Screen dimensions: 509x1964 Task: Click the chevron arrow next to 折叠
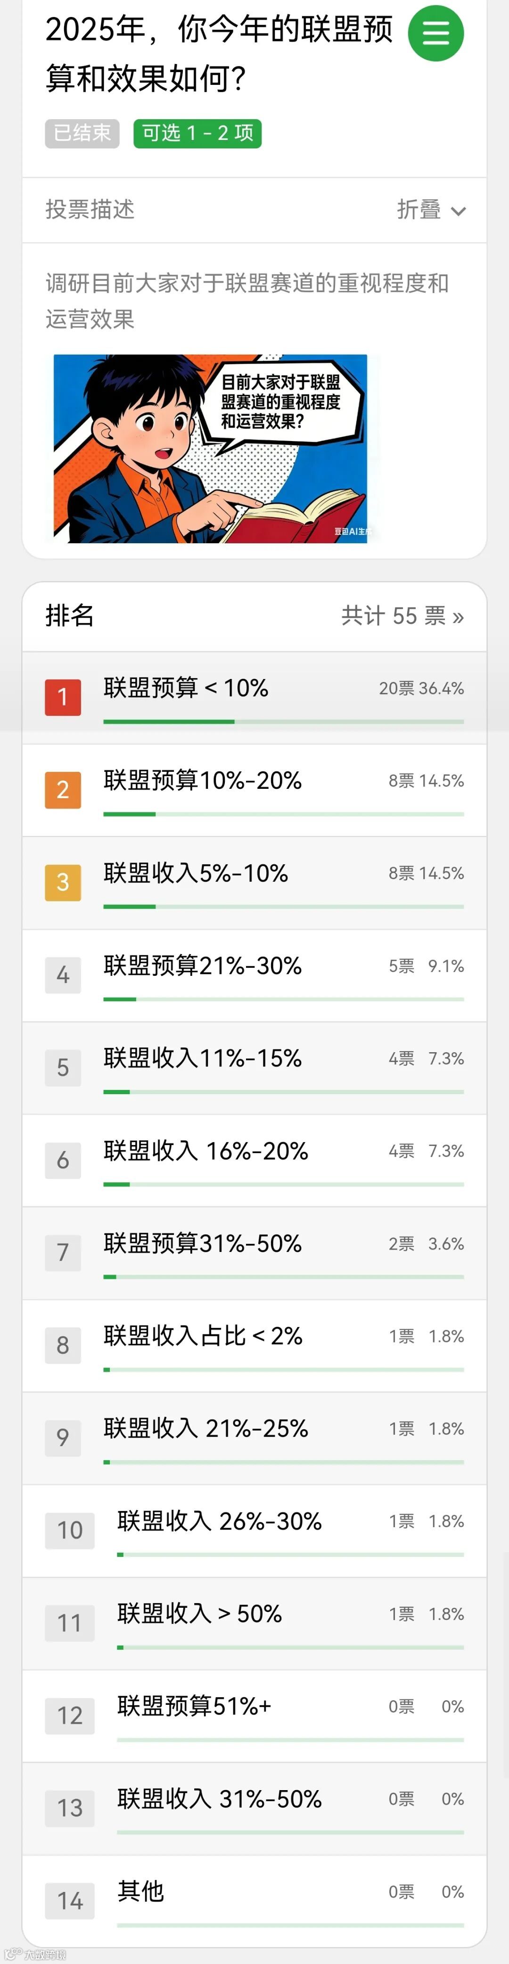(x=458, y=211)
